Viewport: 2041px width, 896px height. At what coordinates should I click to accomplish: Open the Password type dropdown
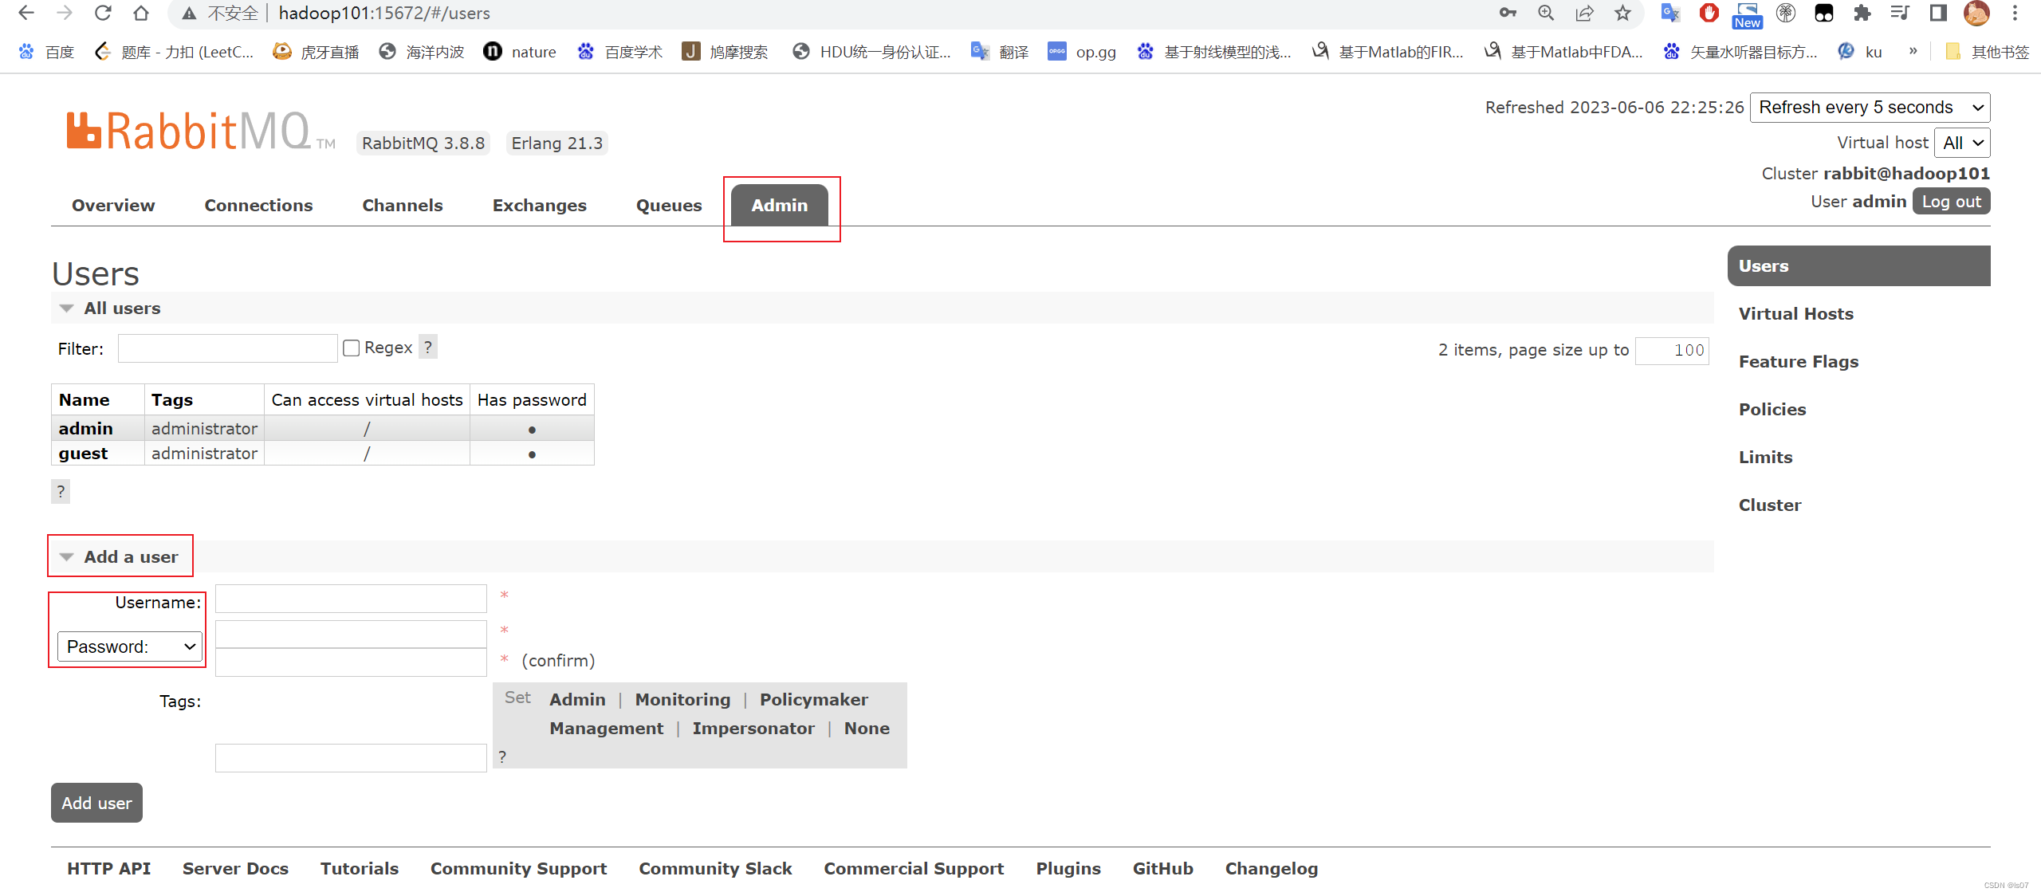[x=129, y=646]
